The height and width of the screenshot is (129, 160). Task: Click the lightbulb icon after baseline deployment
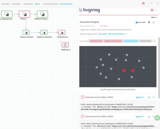127,34
